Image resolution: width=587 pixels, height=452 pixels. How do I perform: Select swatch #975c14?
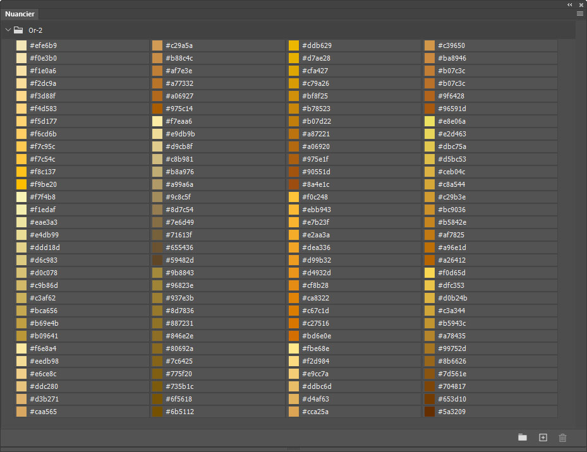pos(157,109)
